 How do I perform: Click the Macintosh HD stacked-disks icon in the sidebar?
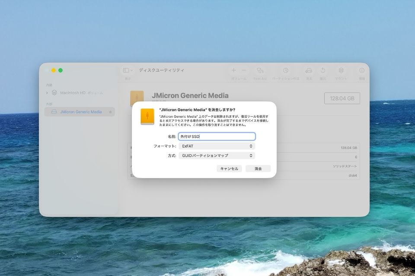tap(54, 92)
